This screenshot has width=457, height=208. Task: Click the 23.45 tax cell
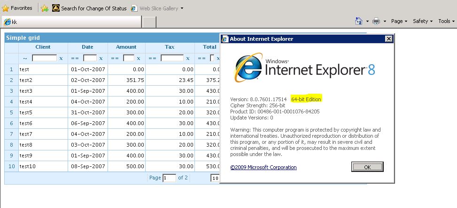170,80
